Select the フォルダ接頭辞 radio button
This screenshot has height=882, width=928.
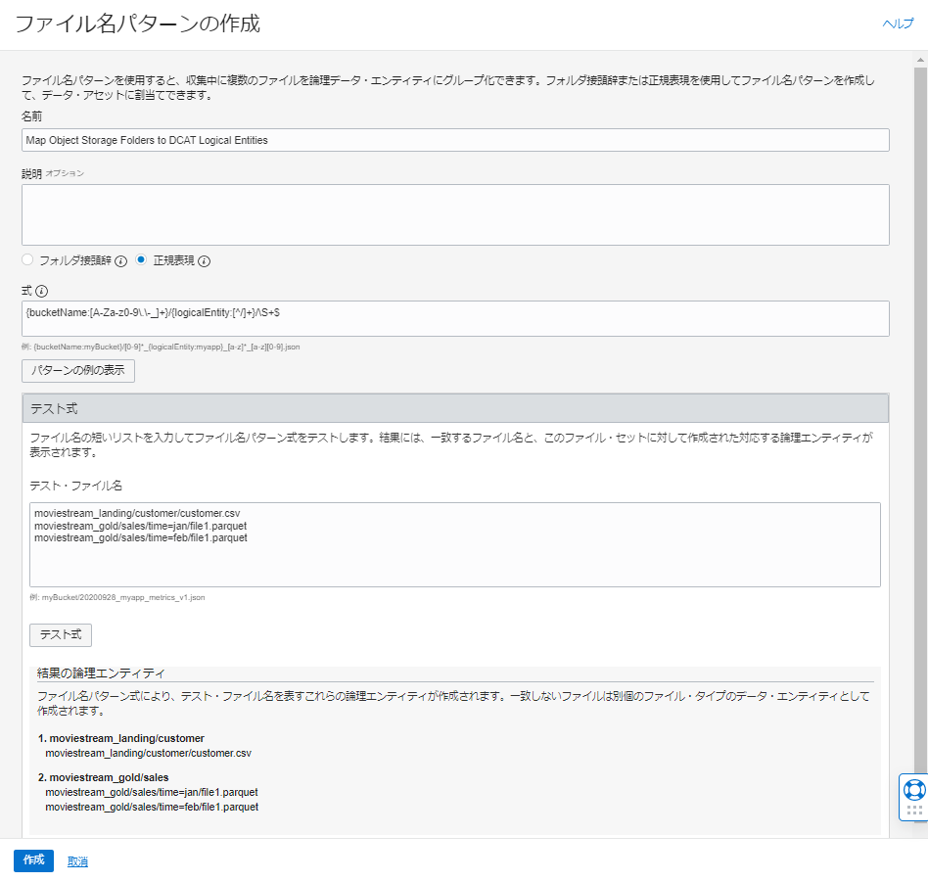point(28,260)
